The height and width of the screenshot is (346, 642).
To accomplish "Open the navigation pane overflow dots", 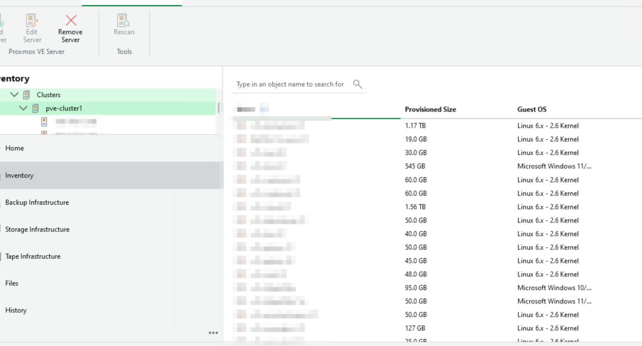I will point(213,333).
